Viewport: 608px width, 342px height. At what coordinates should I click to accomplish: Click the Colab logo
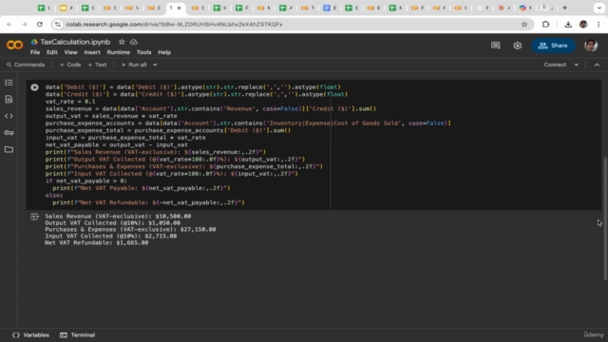(x=14, y=45)
